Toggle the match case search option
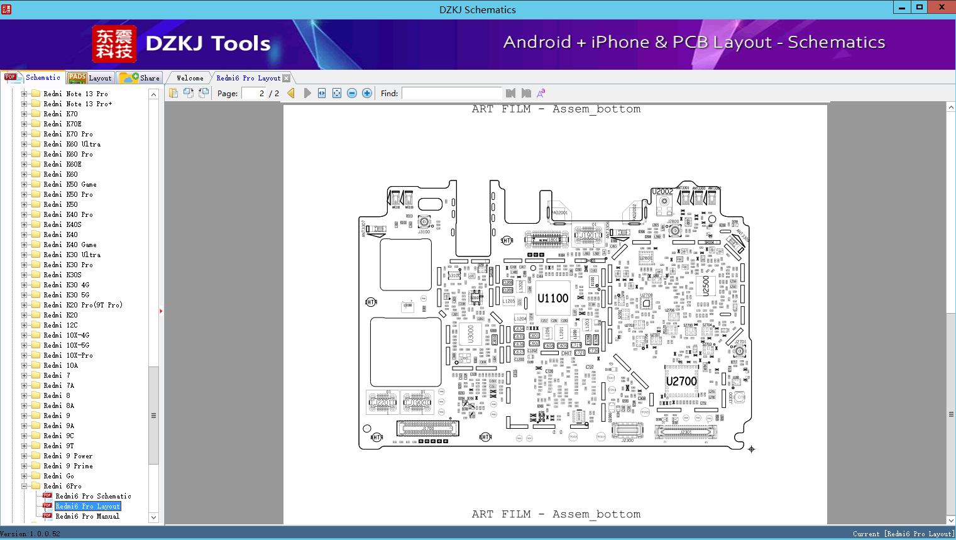956x540 pixels. tap(541, 93)
